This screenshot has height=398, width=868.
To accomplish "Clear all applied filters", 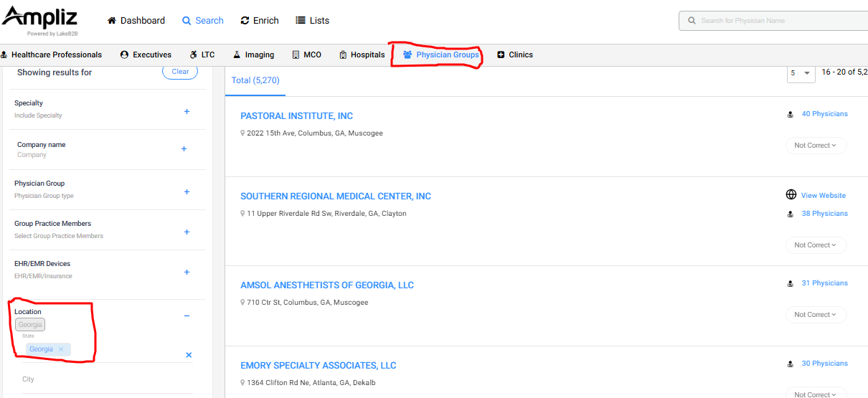I will (180, 72).
